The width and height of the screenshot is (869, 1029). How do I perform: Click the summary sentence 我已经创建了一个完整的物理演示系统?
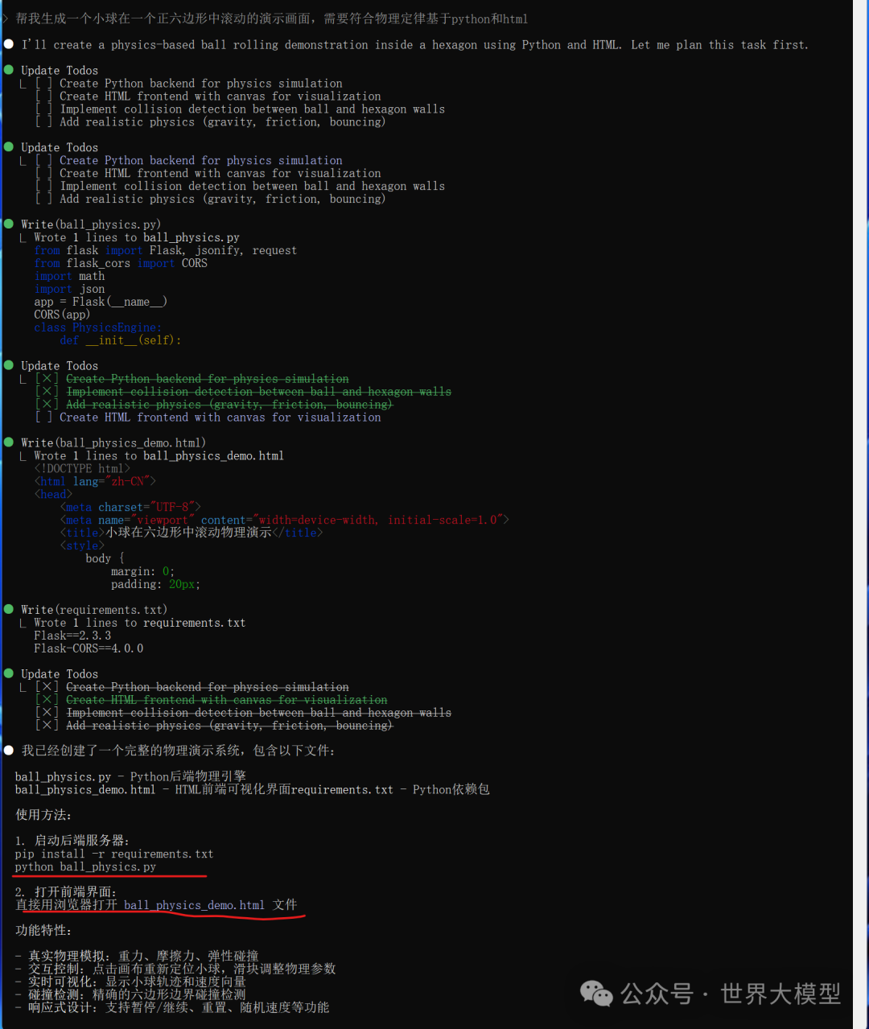coord(178,751)
